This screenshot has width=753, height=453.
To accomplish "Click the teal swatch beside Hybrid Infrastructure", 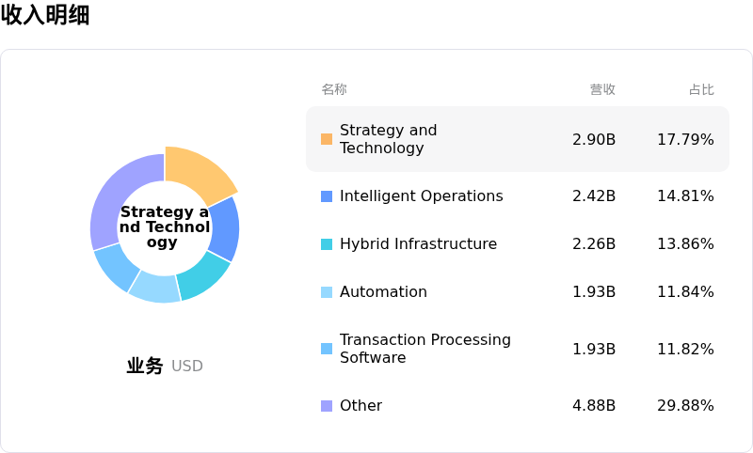I will point(327,244).
